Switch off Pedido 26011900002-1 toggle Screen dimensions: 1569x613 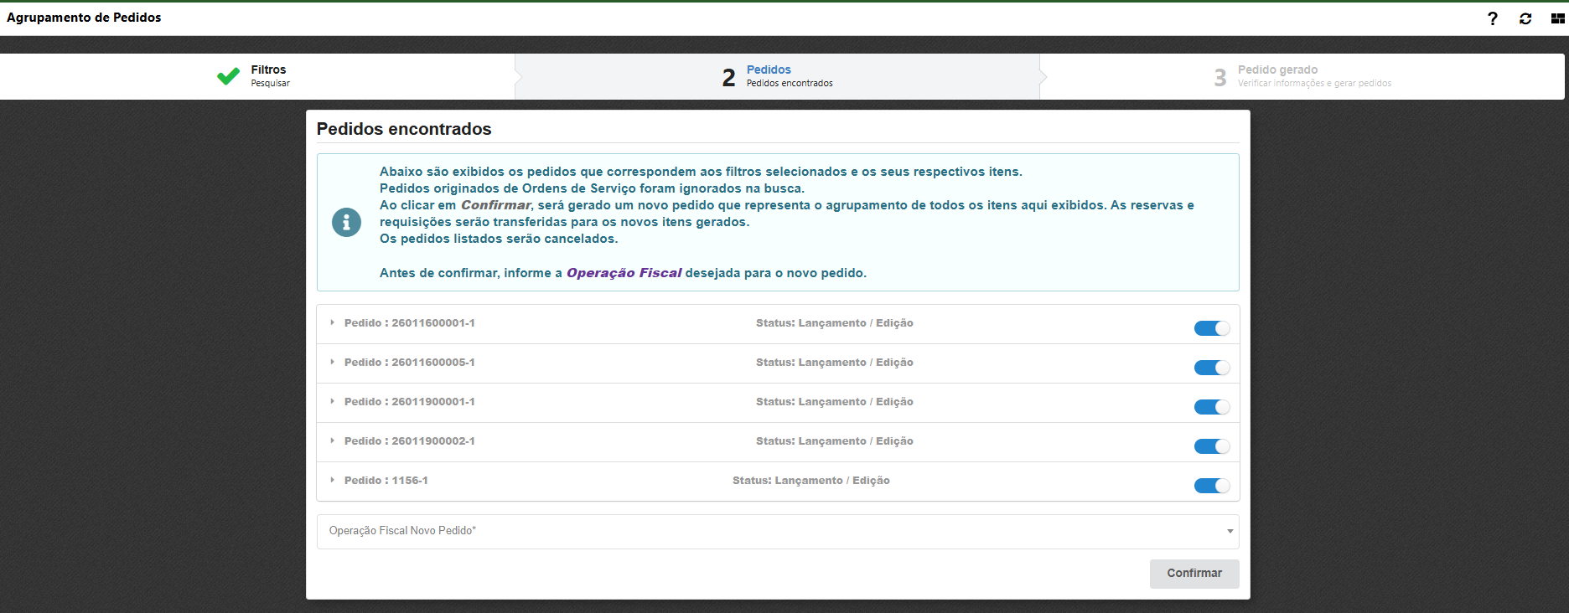(x=1211, y=446)
